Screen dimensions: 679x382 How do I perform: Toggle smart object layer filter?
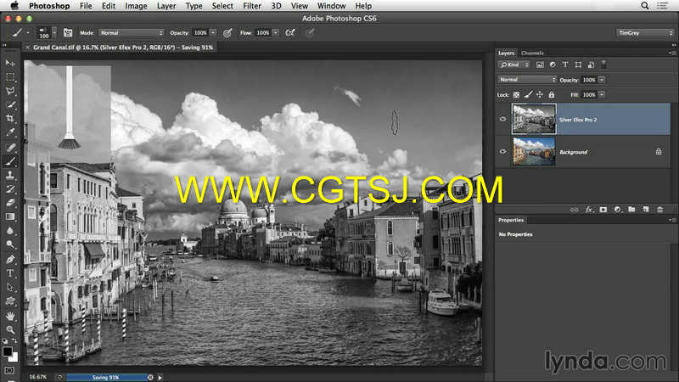click(x=591, y=65)
